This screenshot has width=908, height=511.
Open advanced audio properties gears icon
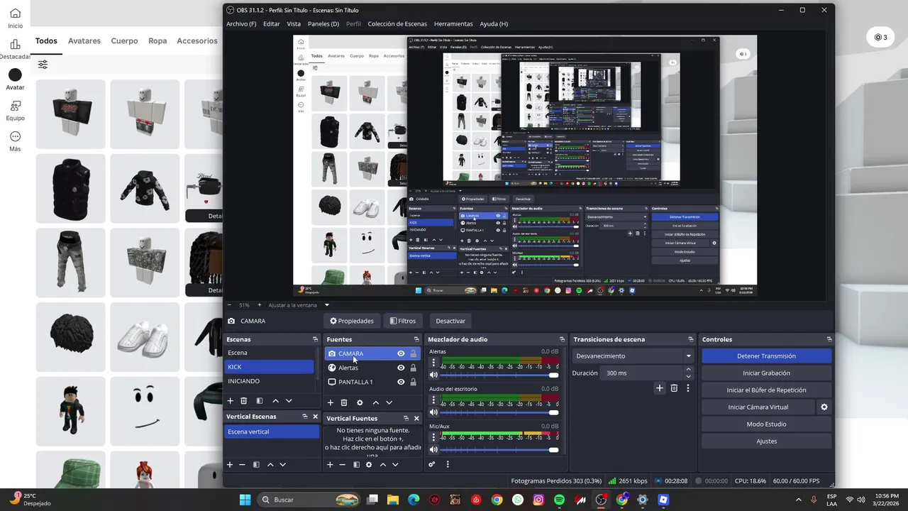tap(431, 464)
